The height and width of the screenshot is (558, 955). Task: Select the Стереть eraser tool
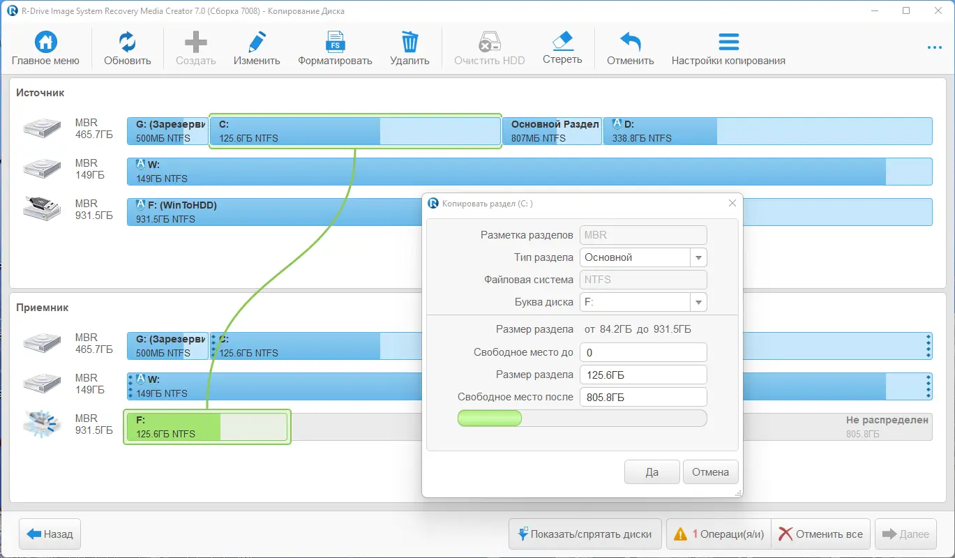tap(562, 40)
